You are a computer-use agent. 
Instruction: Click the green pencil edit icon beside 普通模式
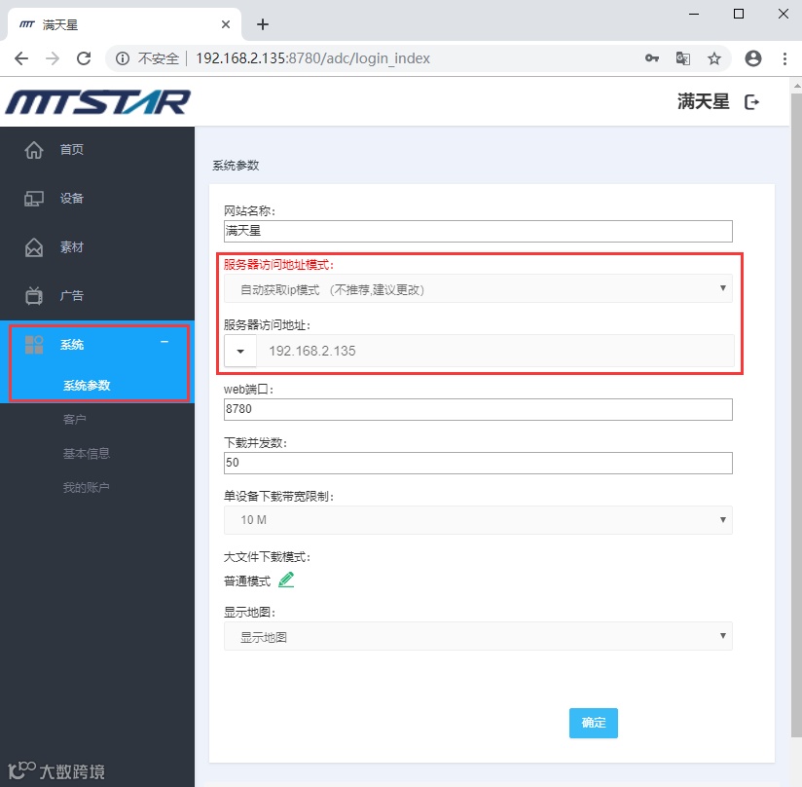pos(286,580)
